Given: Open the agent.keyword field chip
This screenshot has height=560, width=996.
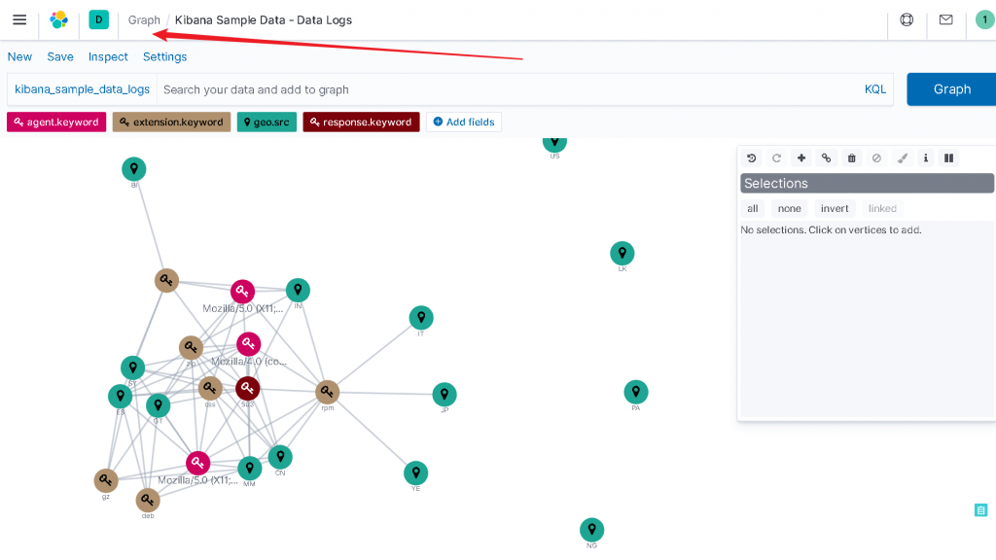Looking at the screenshot, I should pos(56,122).
